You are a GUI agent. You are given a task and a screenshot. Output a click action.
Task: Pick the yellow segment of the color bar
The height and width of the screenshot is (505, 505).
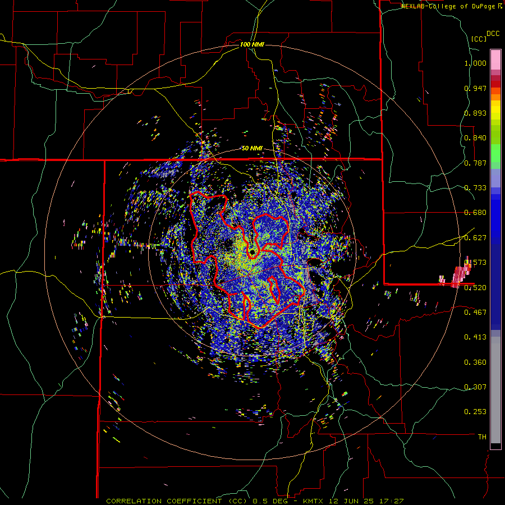[495, 110]
